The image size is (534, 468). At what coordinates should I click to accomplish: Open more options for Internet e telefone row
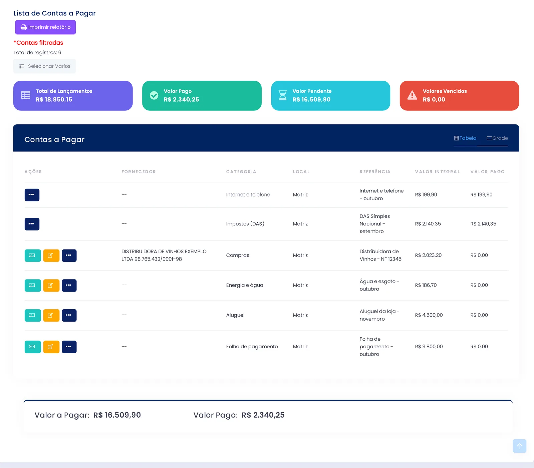coord(32,195)
